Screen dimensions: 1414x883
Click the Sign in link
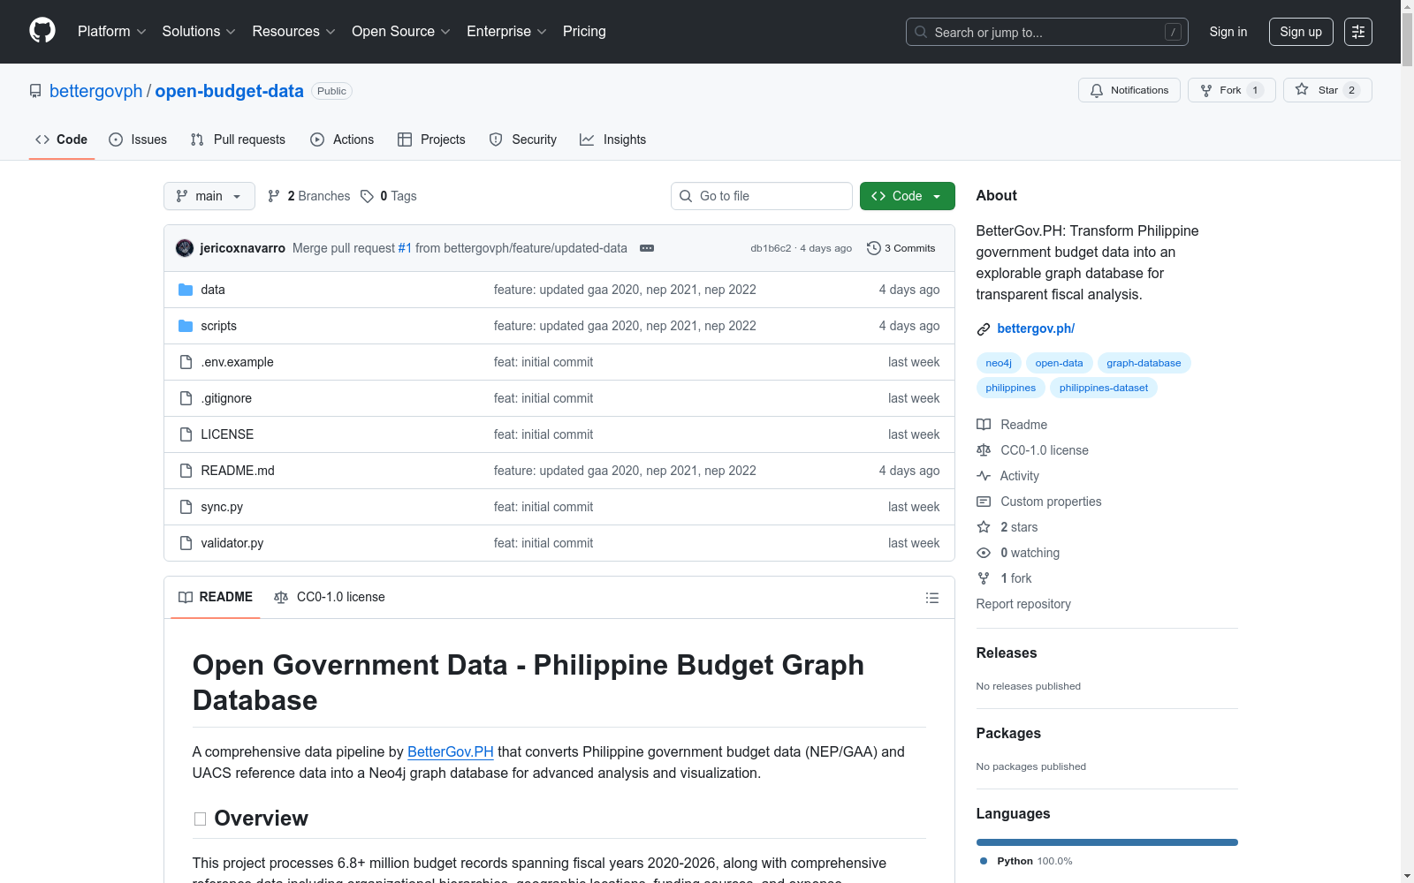point(1228,32)
